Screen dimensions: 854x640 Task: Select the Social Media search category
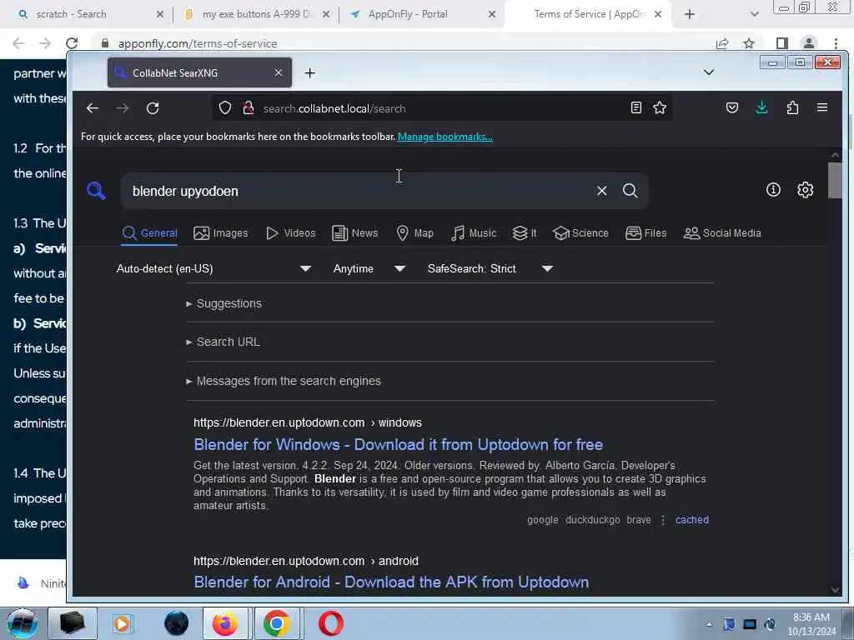(722, 233)
